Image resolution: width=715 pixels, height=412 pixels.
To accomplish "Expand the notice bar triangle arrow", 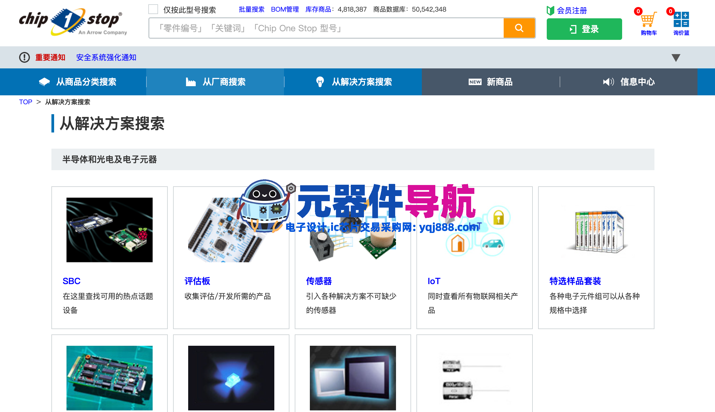I will click(676, 57).
